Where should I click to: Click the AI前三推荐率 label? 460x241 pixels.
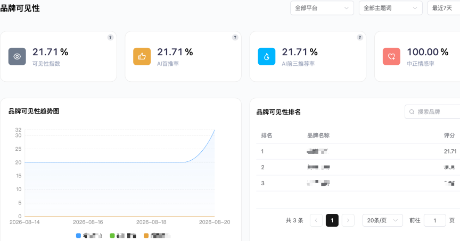[x=298, y=64]
